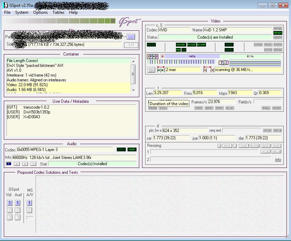Click the PPF indicator
Image resolution: width=291 pixels, height=241 pixels.
[x=219, y=108]
